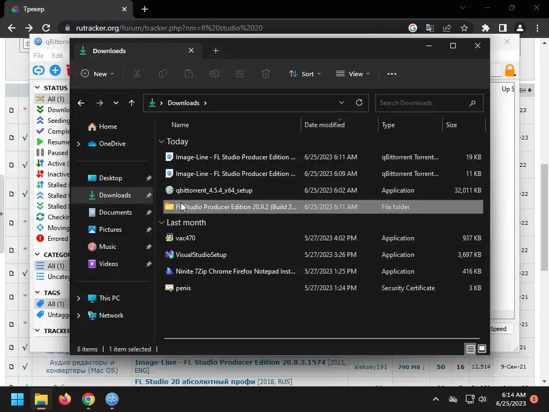549x412 pixels.
Task: Click the Paste icon in Explorer toolbar
Action: tap(188, 74)
